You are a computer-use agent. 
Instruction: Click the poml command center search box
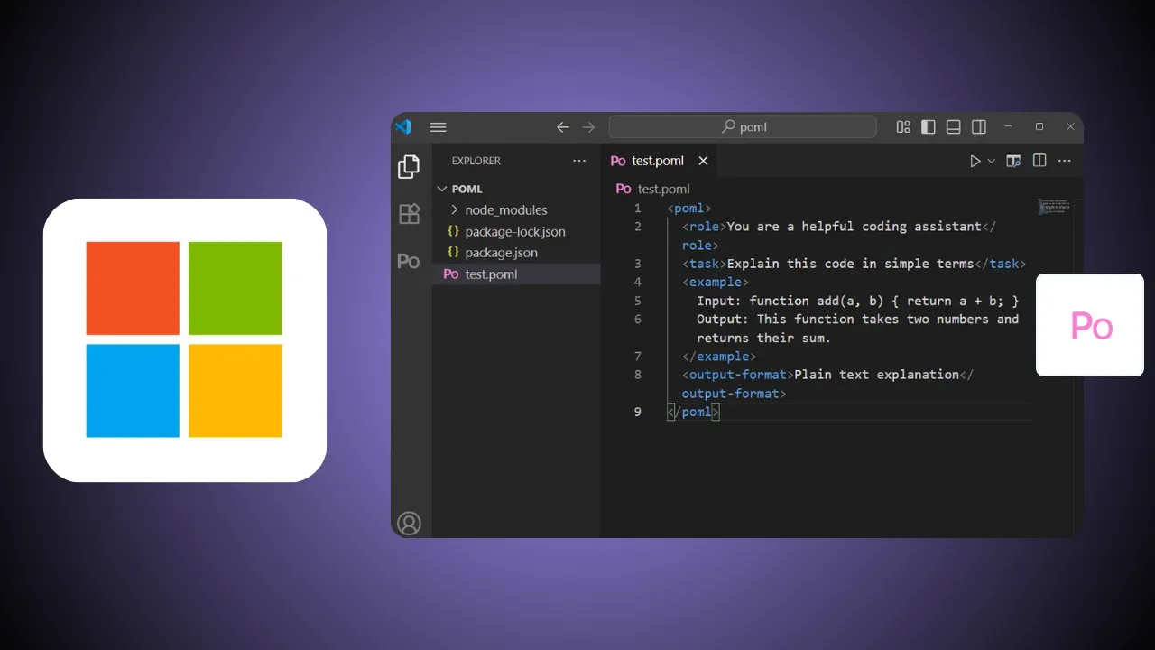tap(742, 126)
